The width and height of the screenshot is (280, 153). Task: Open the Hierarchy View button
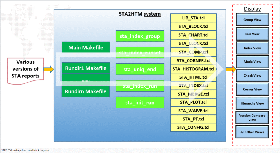[252, 103]
